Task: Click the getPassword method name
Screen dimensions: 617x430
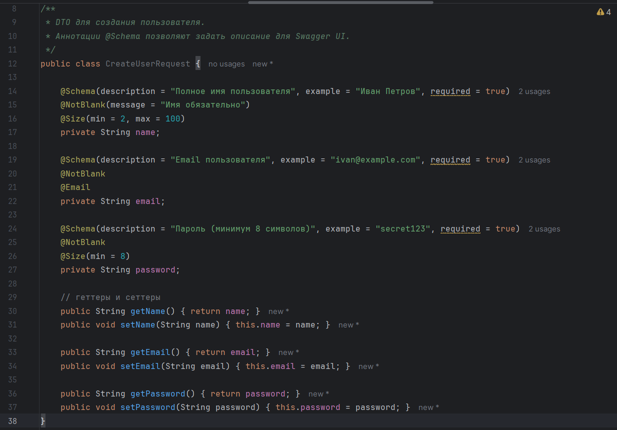Action: [158, 394]
